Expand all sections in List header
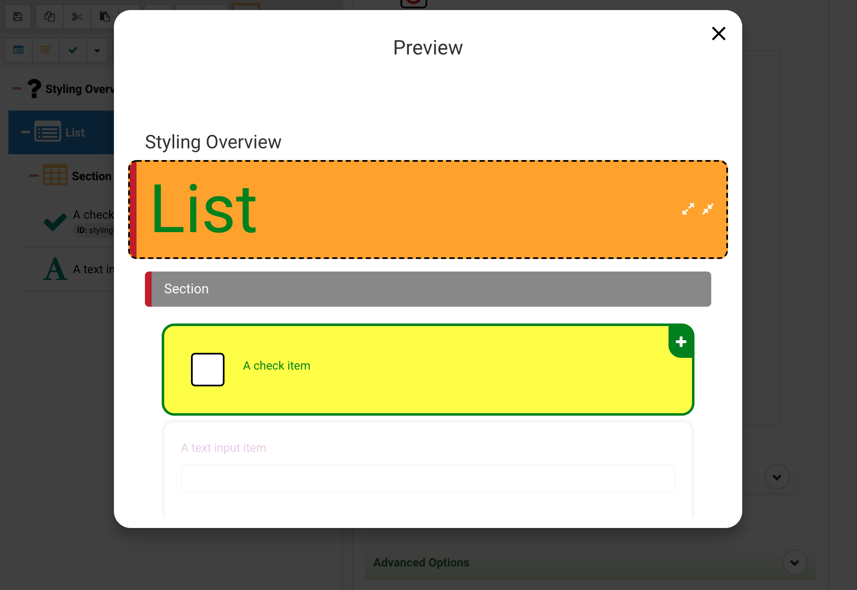Screen dimensions: 857x590 688,209
